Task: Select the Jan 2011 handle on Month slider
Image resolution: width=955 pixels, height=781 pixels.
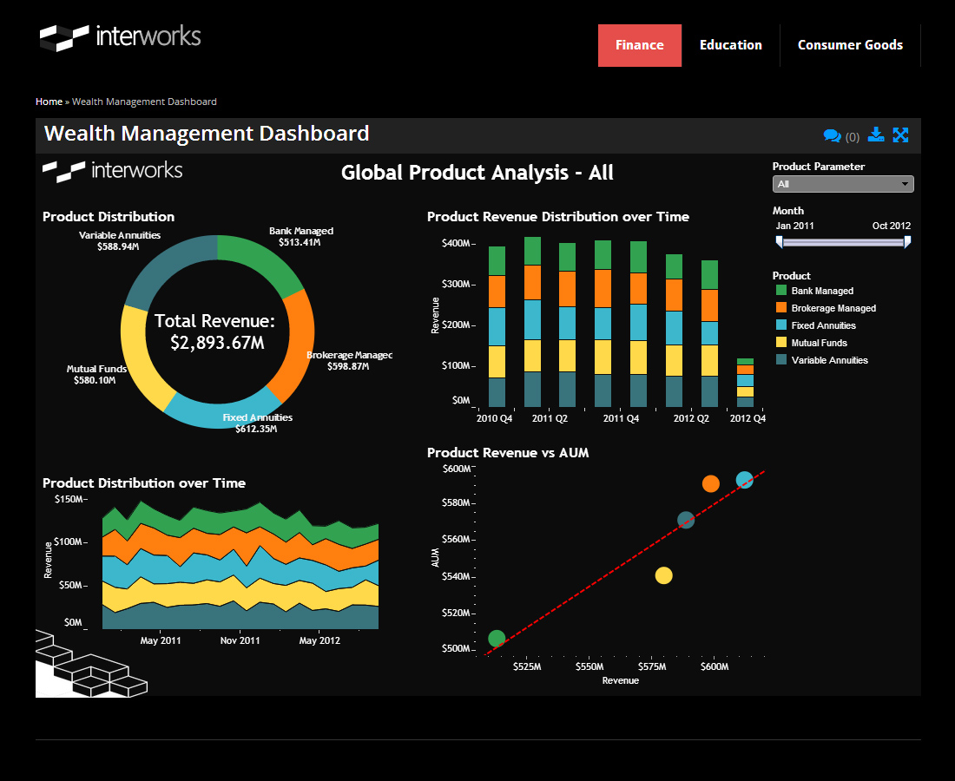Action: [780, 240]
